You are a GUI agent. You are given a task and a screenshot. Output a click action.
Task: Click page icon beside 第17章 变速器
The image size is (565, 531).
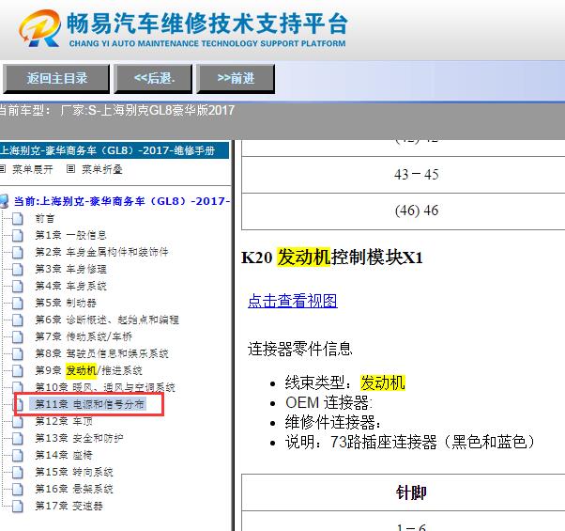pyautogui.click(x=17, y=507)
